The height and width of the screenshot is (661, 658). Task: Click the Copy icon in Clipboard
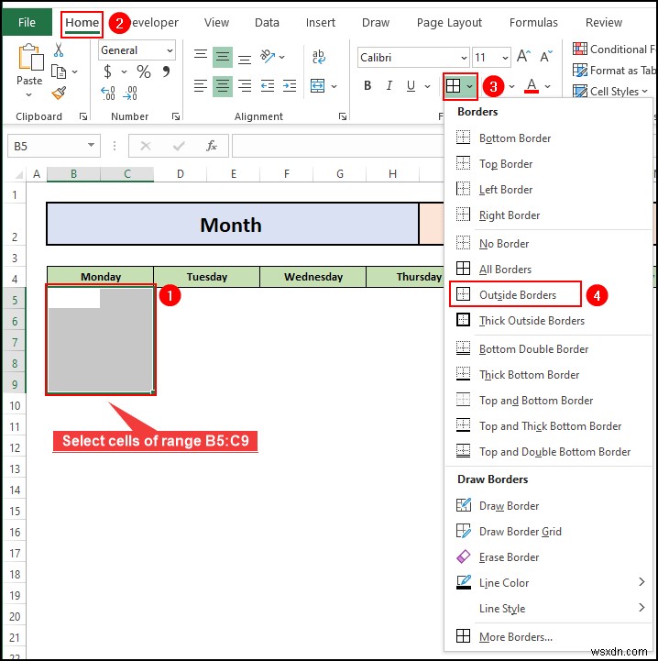pos(59,72)
